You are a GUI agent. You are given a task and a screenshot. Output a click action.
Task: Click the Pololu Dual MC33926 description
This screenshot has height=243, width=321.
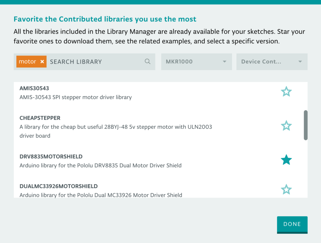(x=101, y=195)
